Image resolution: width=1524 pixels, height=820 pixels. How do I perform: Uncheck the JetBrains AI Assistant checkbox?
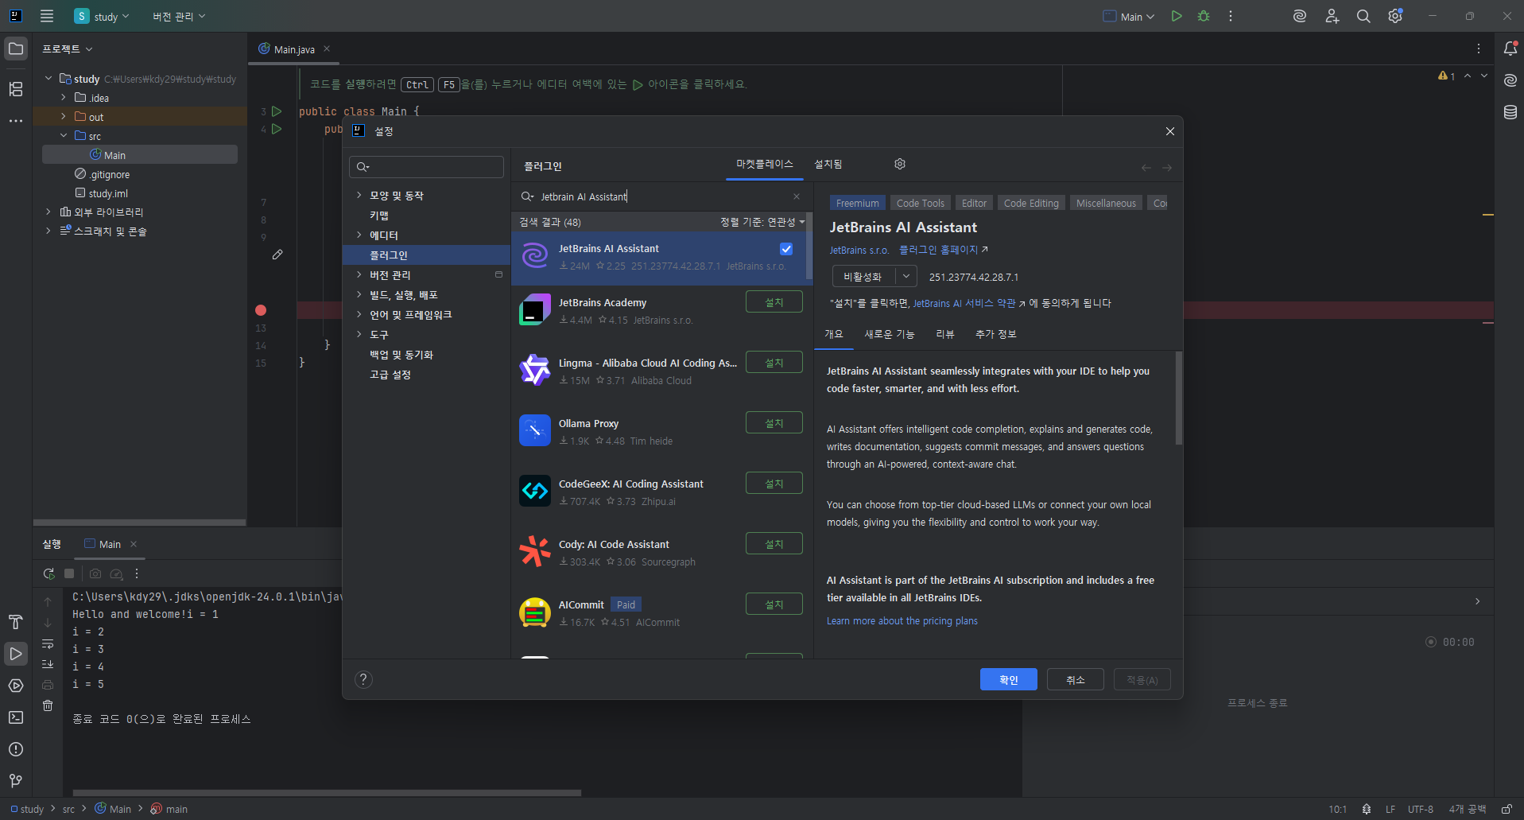point(786,249)
